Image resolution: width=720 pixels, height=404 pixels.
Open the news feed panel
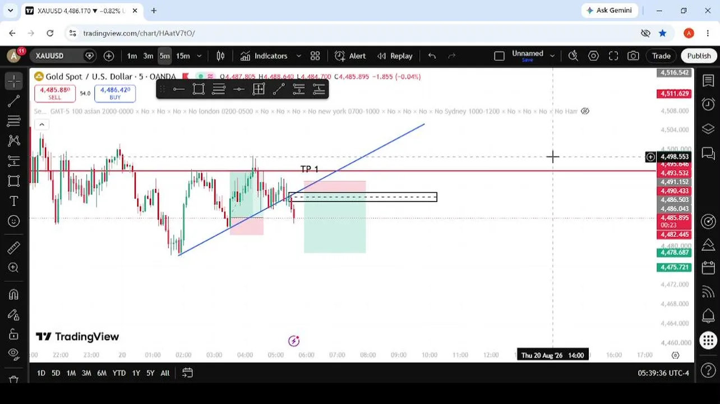[708, 292]
